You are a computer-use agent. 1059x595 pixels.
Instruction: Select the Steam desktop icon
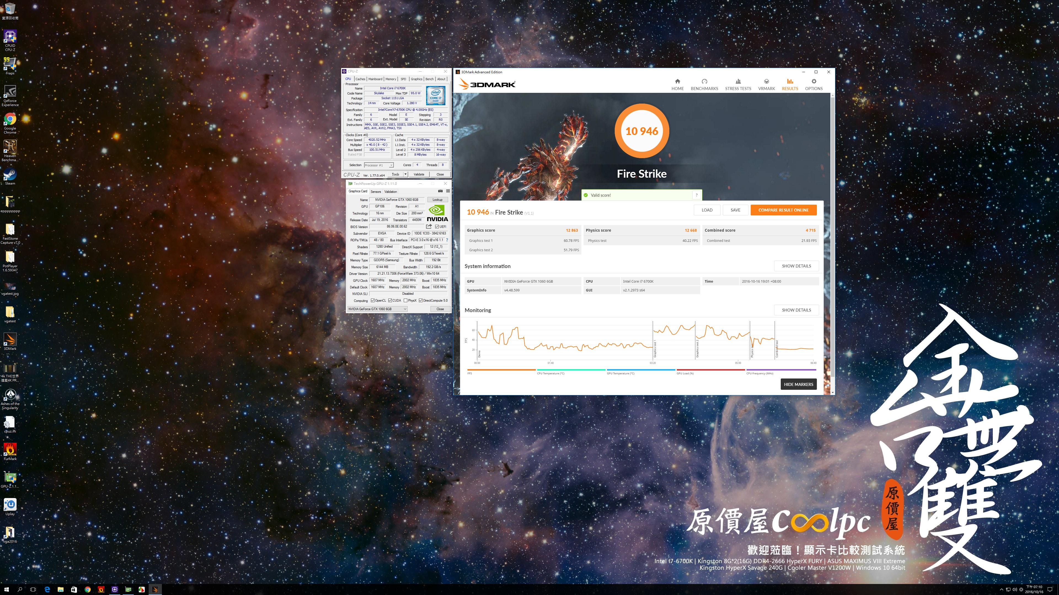pos(10,177)
